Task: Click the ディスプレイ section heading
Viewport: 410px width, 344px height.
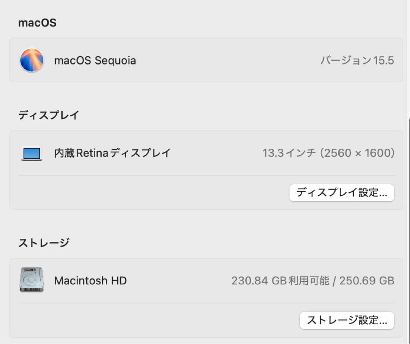Action: point(48,115)
